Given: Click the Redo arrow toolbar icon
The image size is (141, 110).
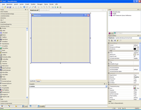Looking at the screenshot, I should [x=27, y=7].
